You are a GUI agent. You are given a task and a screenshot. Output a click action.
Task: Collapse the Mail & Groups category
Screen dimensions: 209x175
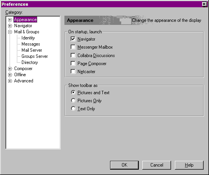(10, 32)
